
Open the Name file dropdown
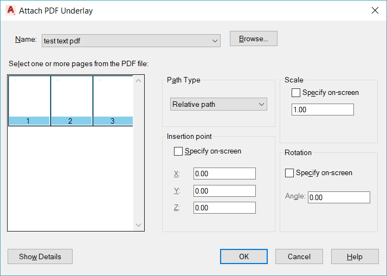pos(215,41)
